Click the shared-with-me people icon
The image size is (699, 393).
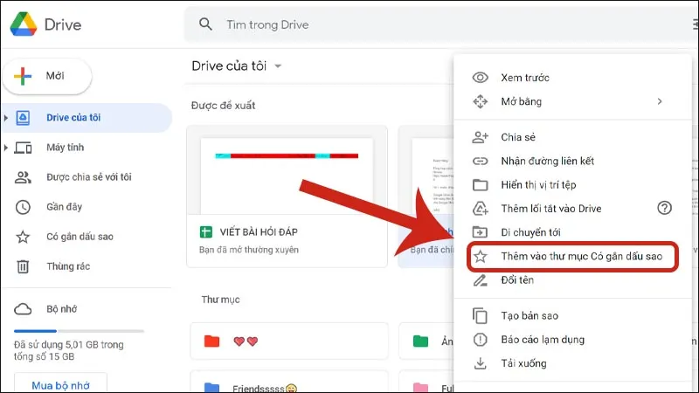(x=23, y=177)
